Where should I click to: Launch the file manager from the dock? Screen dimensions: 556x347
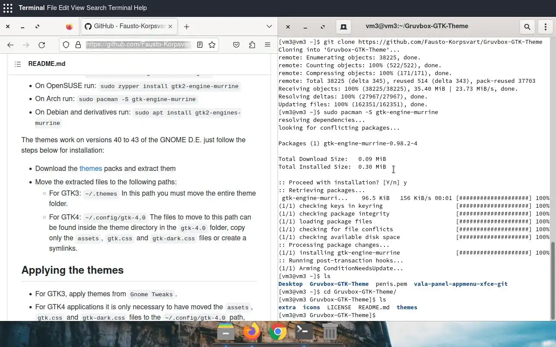(x=226, y=332)
